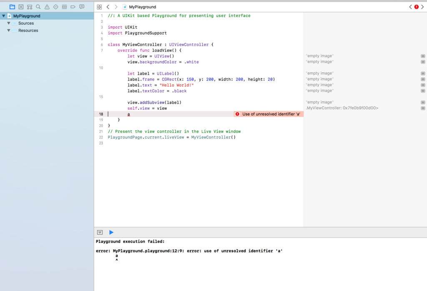Open the Project navigator folder icon
Viewport: 427px width, 291px height.
click(12, 7)
